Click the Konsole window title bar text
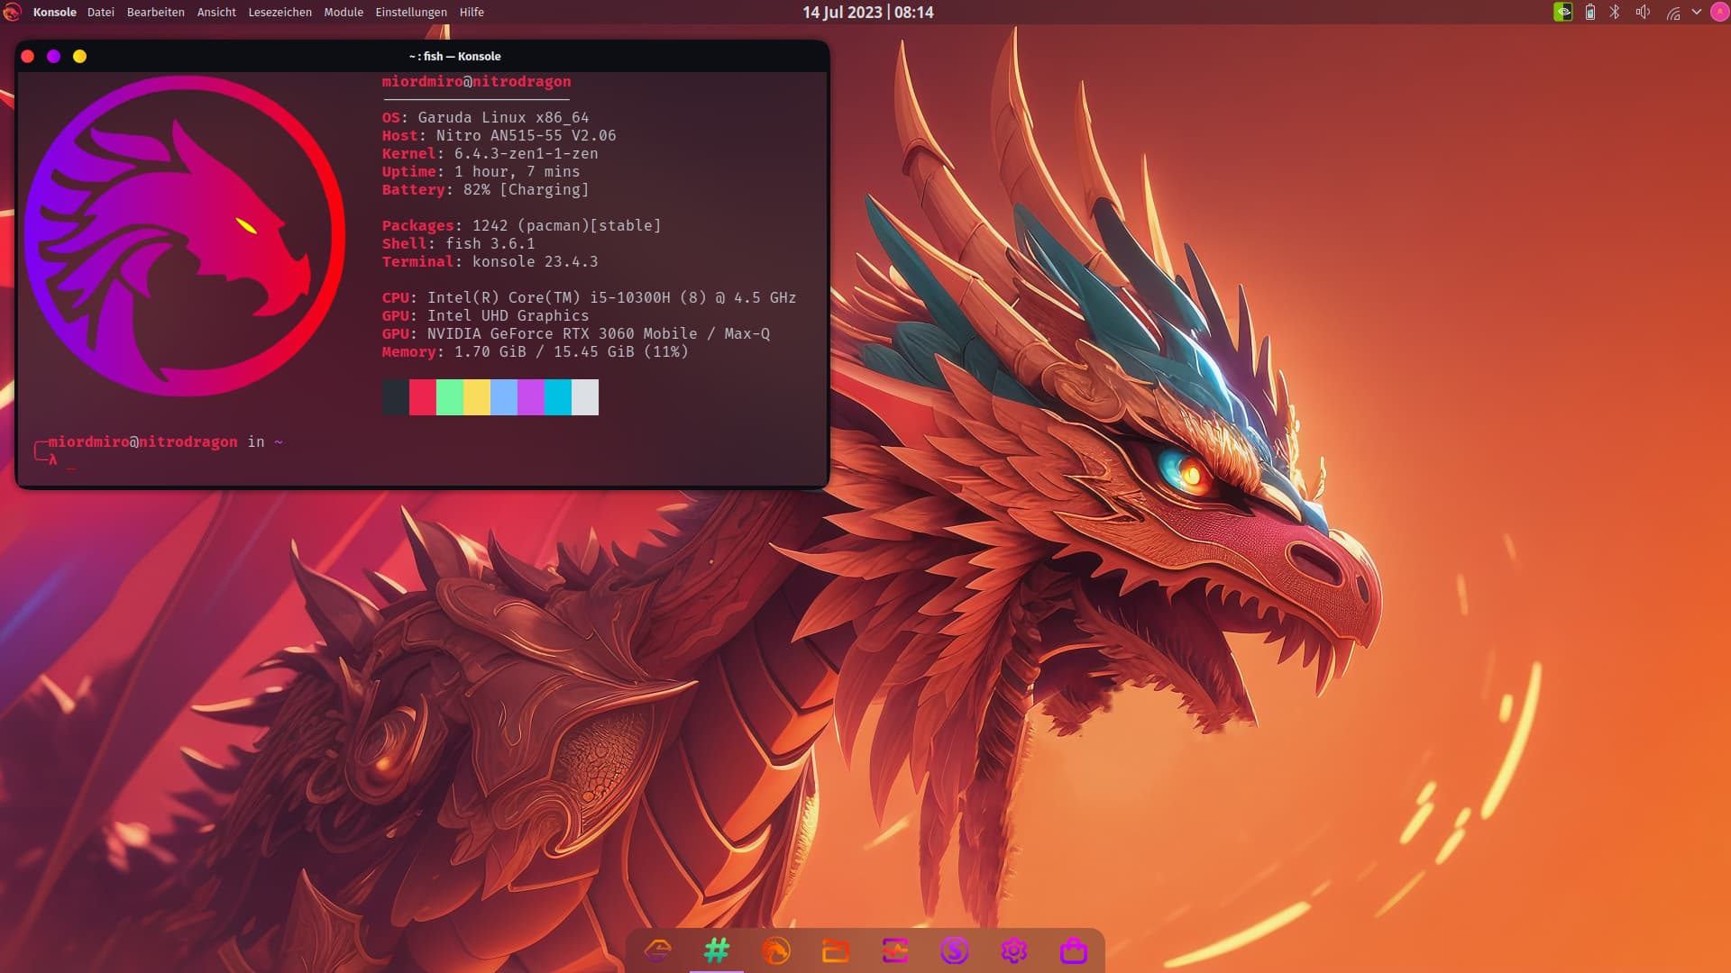1731x973 pixels. tap(454, 56)
